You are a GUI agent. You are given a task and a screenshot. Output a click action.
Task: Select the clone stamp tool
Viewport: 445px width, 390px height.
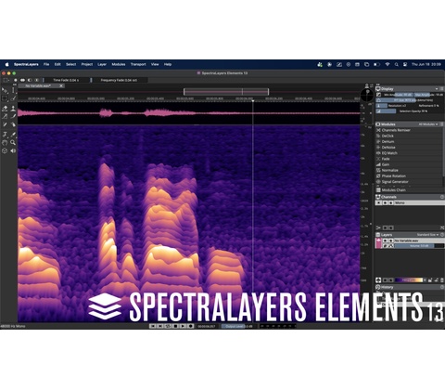coord(13,109)
